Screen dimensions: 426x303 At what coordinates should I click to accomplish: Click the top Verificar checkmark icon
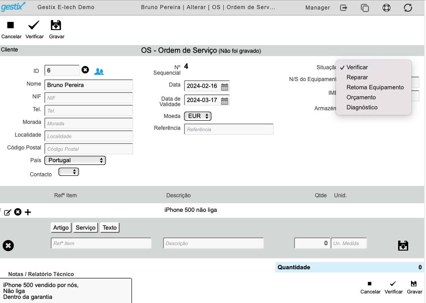click(34, 25)
